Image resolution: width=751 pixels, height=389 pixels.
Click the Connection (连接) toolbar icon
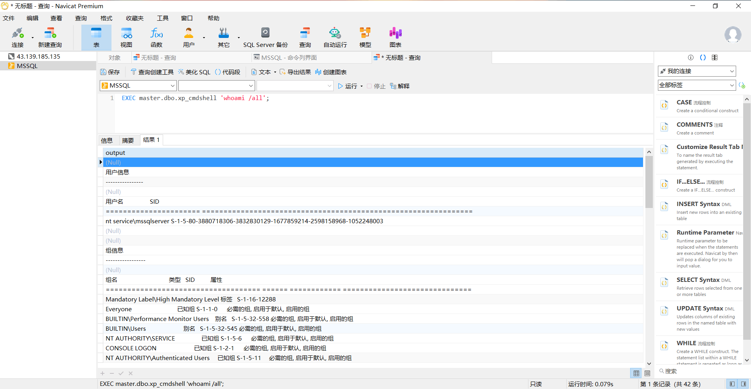[x=18, y=38]
